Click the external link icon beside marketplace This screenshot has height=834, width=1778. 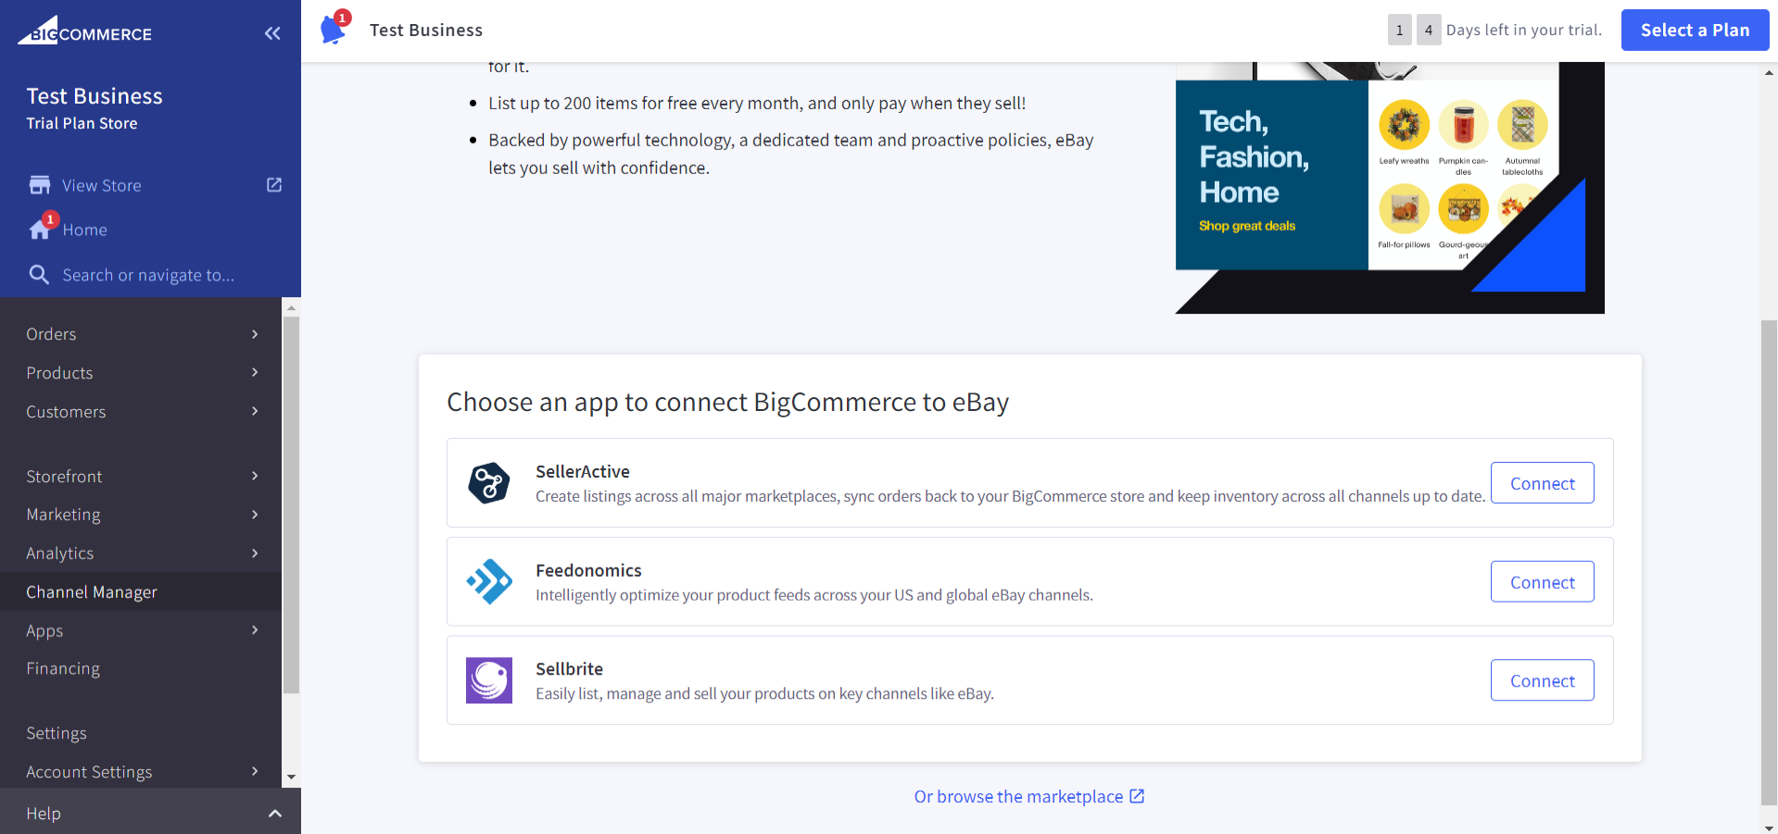pyautogui.click(x=1138, y=796)
